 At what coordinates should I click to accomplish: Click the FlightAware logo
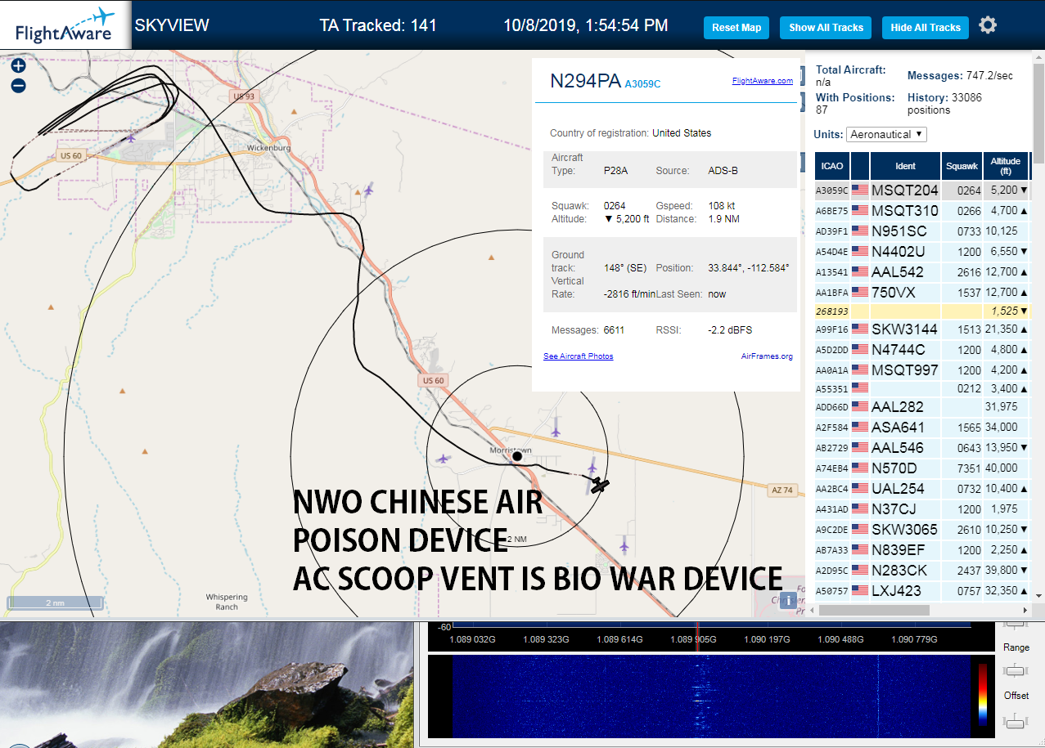[x=65, y=25]
